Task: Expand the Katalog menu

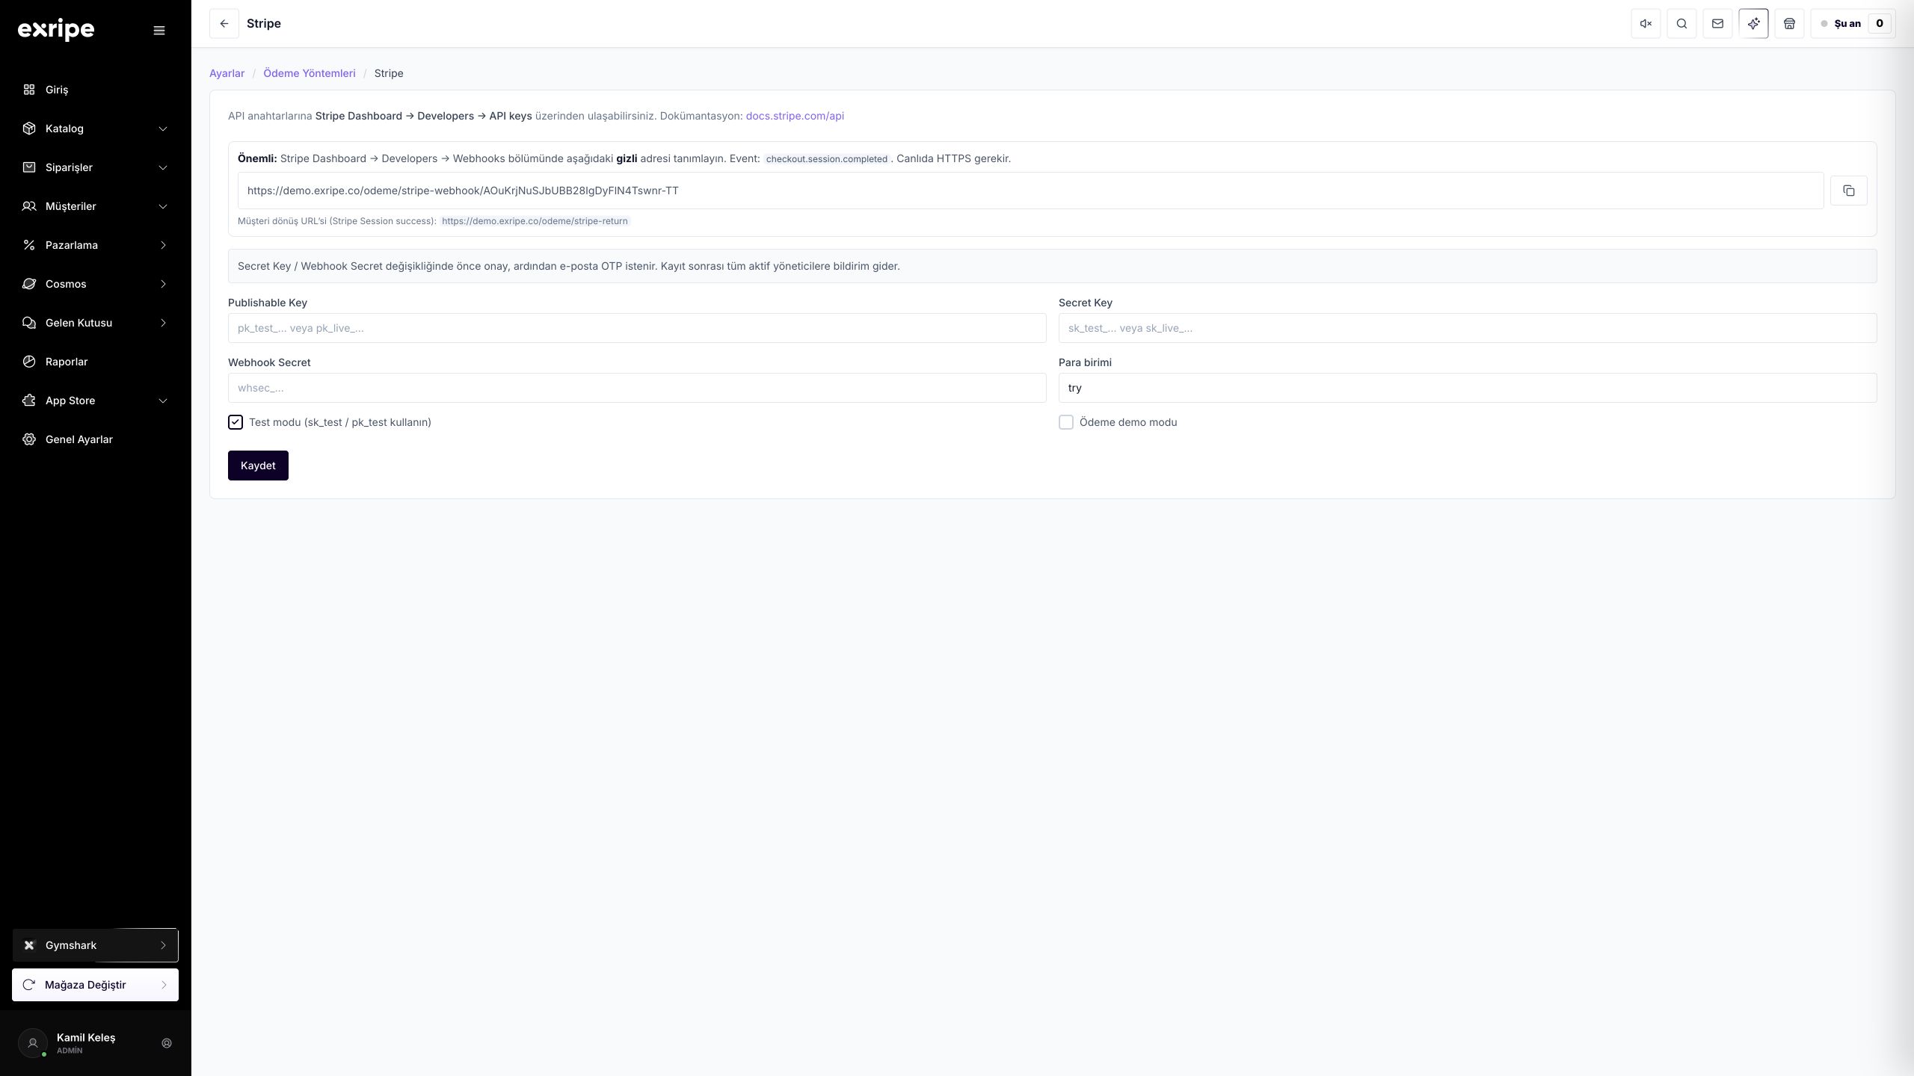Action: click(95, 129)
